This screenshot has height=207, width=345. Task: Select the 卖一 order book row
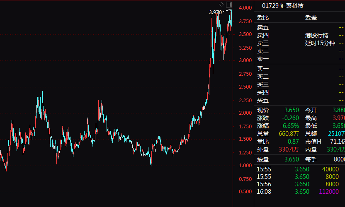[263, 59]
